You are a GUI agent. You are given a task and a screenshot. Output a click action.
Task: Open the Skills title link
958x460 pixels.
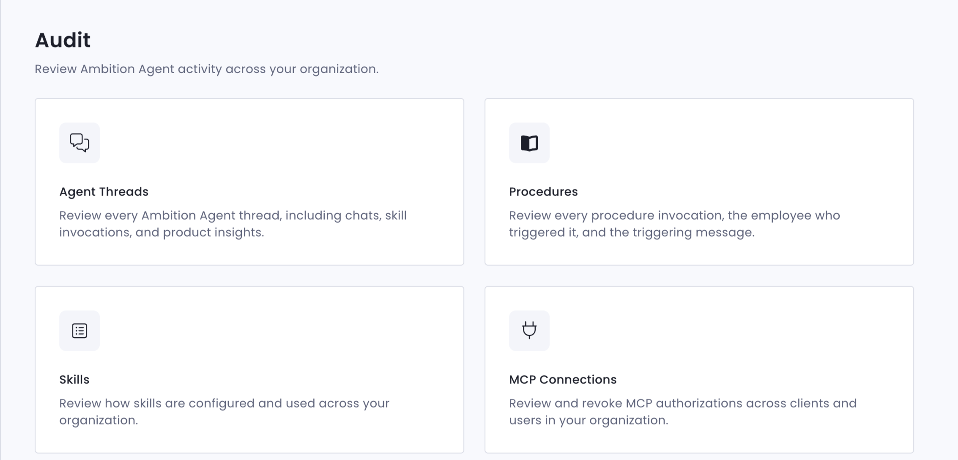coord(74,380)
